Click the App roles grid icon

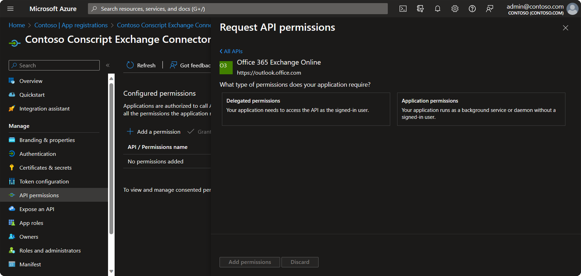(12, 223)
